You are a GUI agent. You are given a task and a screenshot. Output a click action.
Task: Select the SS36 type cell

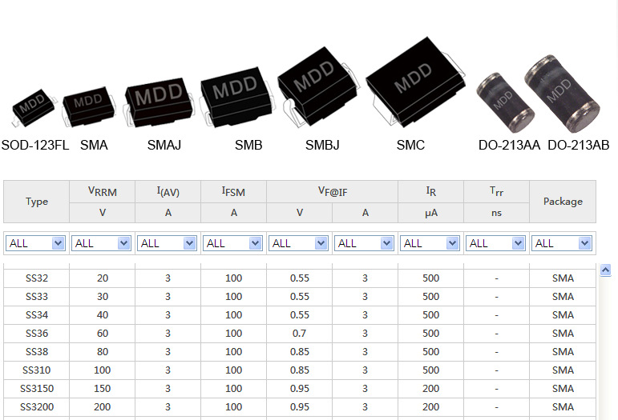37,334
